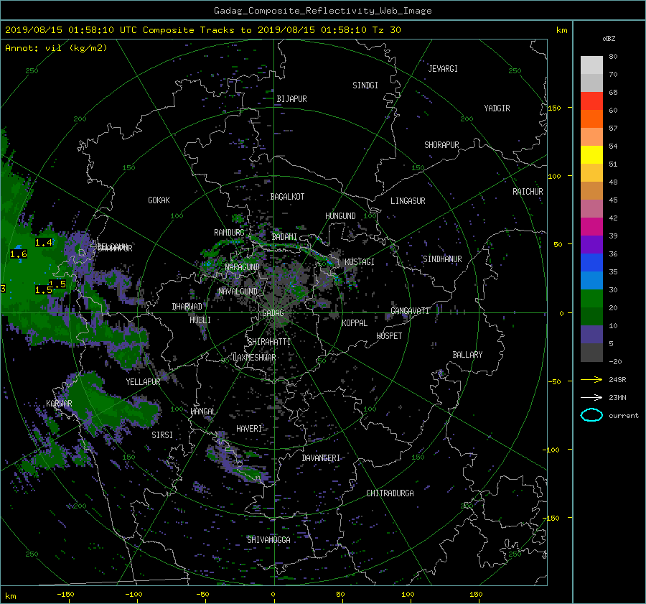Pick the dark gray -20 dBZ swatch

point(591,352)
